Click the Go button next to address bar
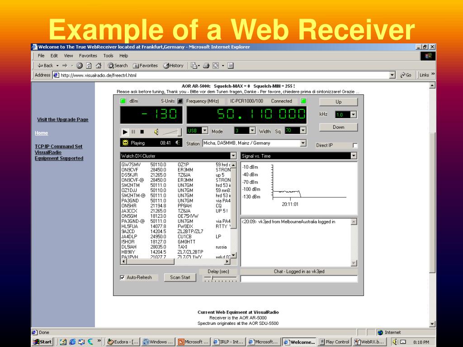The image size is (463, 347). click(x=406, y=75)
